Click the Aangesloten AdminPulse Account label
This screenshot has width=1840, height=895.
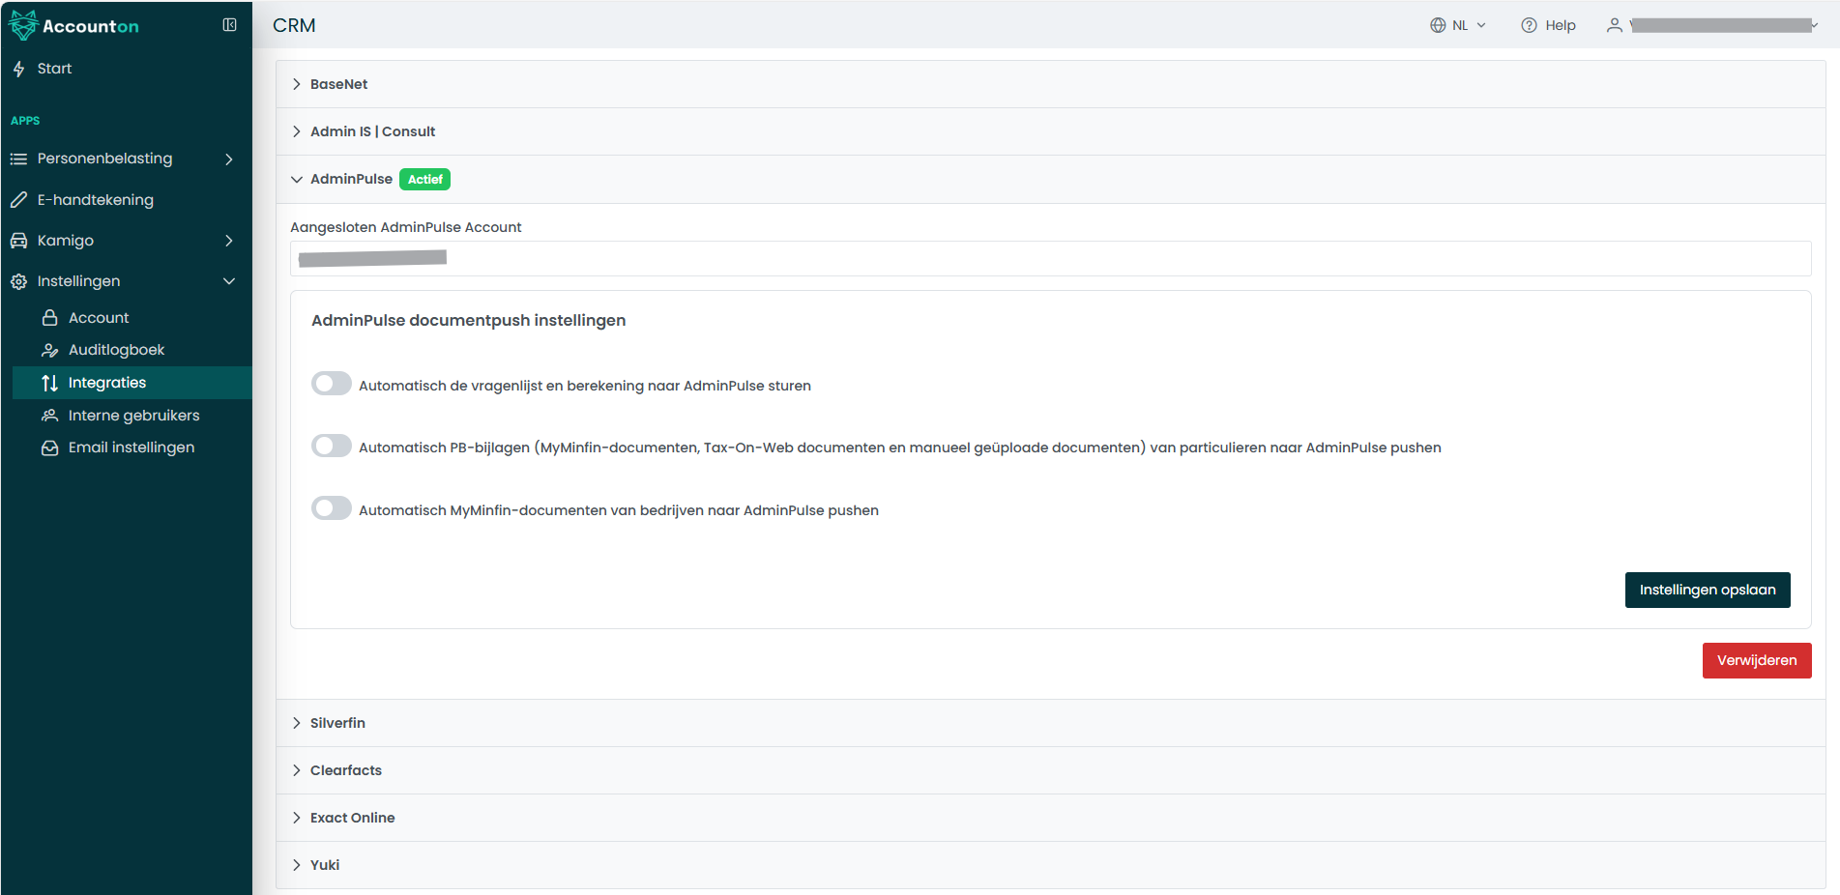[406, 227]
